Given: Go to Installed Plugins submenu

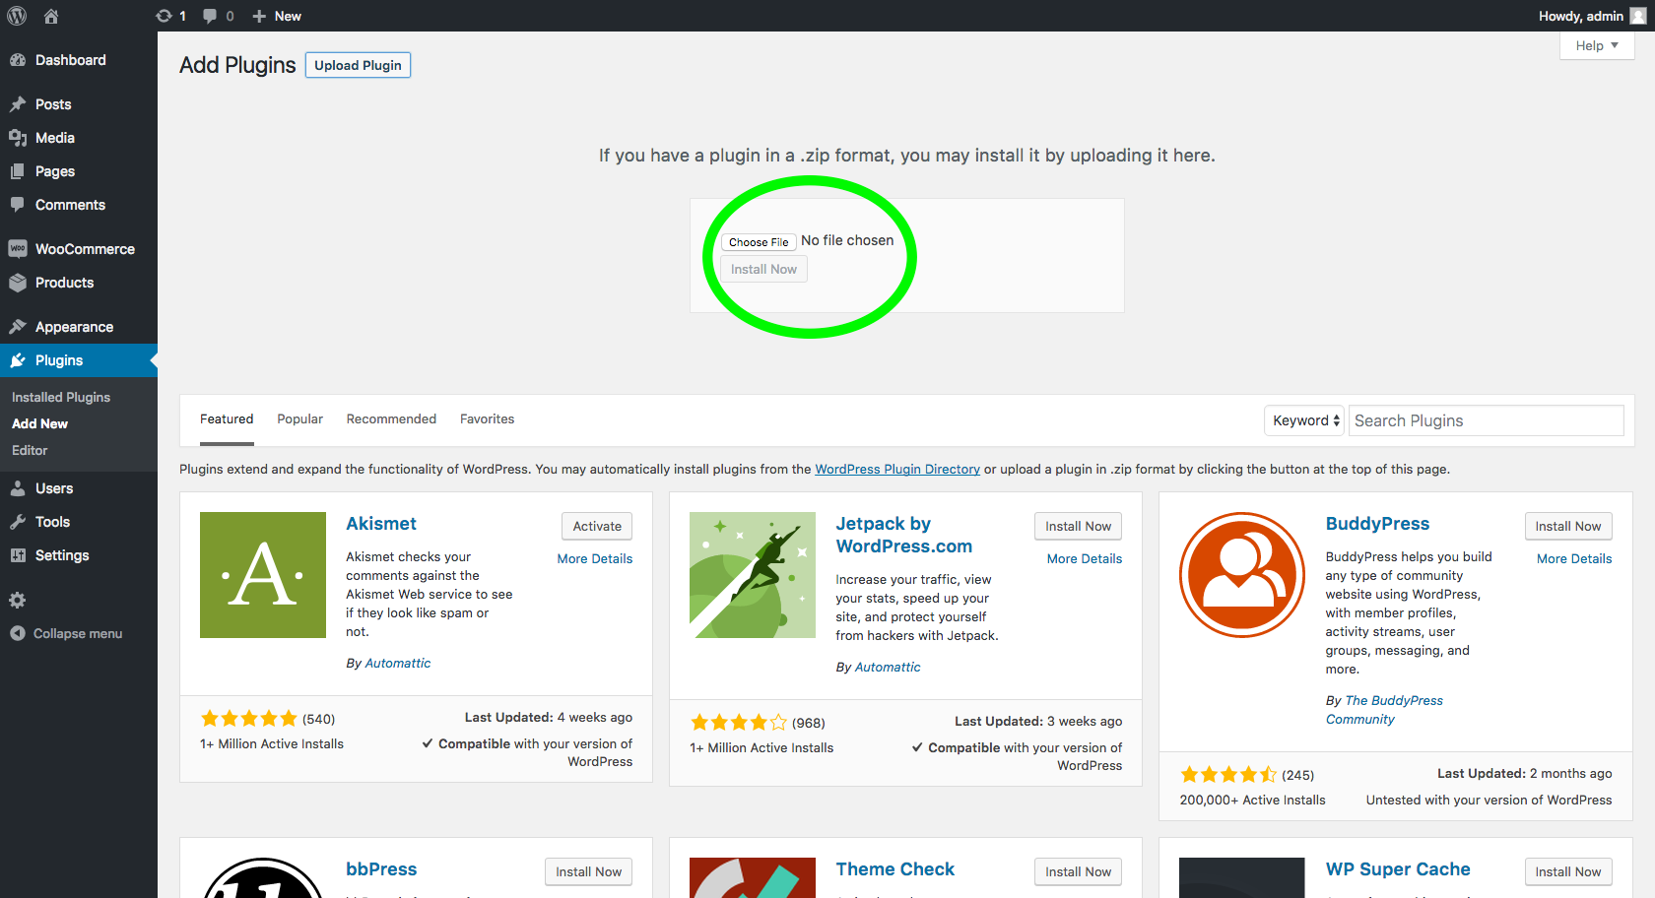Looking at the screenshot, I should 61,397.
